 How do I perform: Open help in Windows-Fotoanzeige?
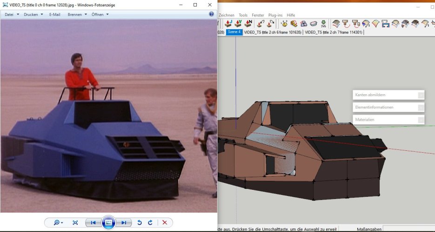point(211,14)
